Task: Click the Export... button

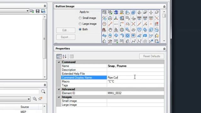Action: 66,37
